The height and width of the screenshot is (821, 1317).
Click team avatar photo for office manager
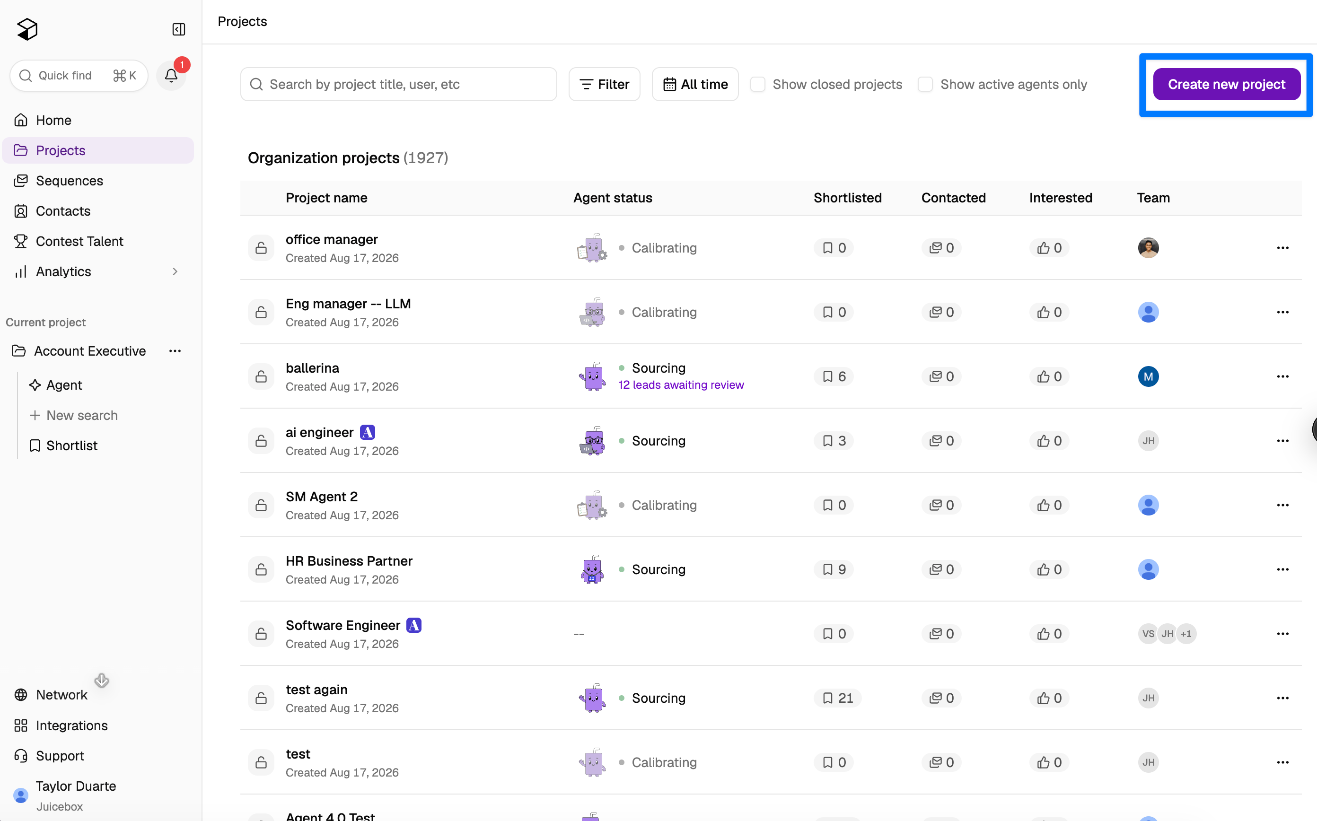click(x=1148, y=248)
